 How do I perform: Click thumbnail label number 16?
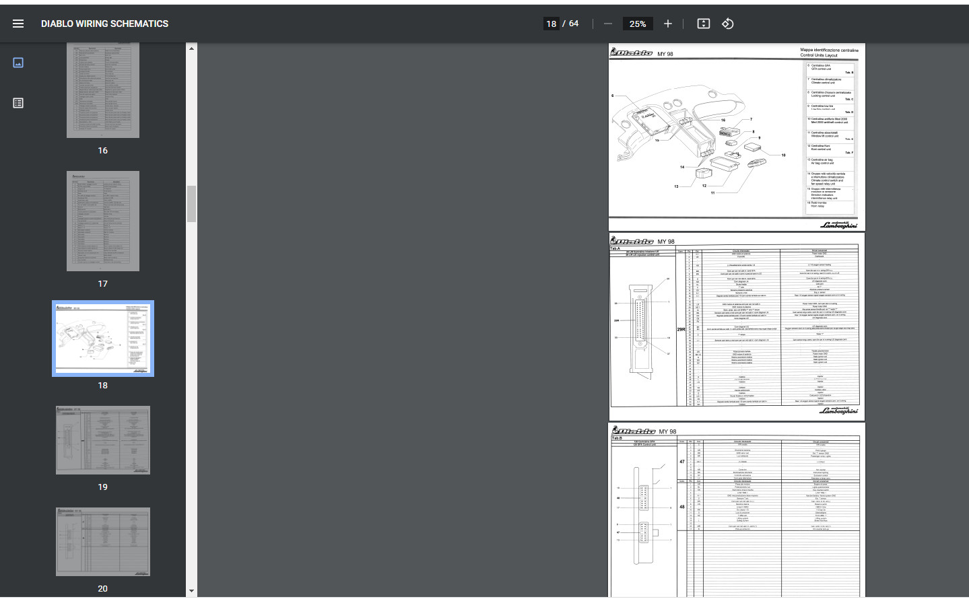103,151
